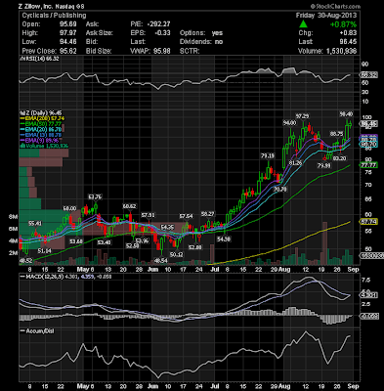Click the MACD(12,26,9) indicator legend
Viewport: 384px width, 391px height.
[66, 277]
